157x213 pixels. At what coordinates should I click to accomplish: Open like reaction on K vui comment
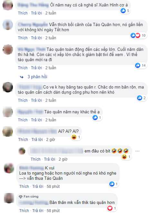(x=113, y=184)
